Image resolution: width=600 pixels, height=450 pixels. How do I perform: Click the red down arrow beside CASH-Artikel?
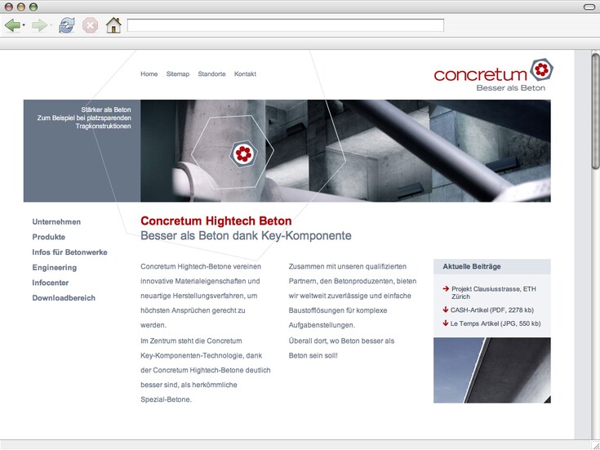coord(446,310)
